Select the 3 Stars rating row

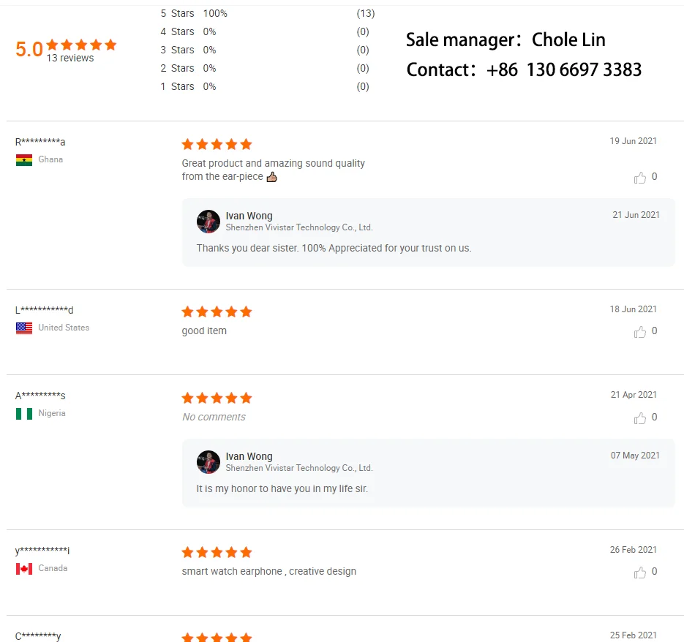tap(177, 50)
